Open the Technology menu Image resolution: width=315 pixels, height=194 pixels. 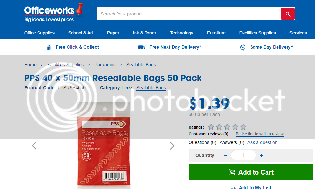(x=182, y=33)
